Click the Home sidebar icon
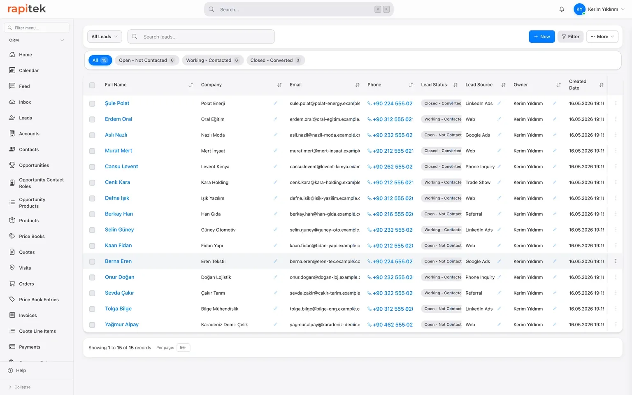Viewport: 632px width, 395px height. pyautogui.click(x=12, y=55)
